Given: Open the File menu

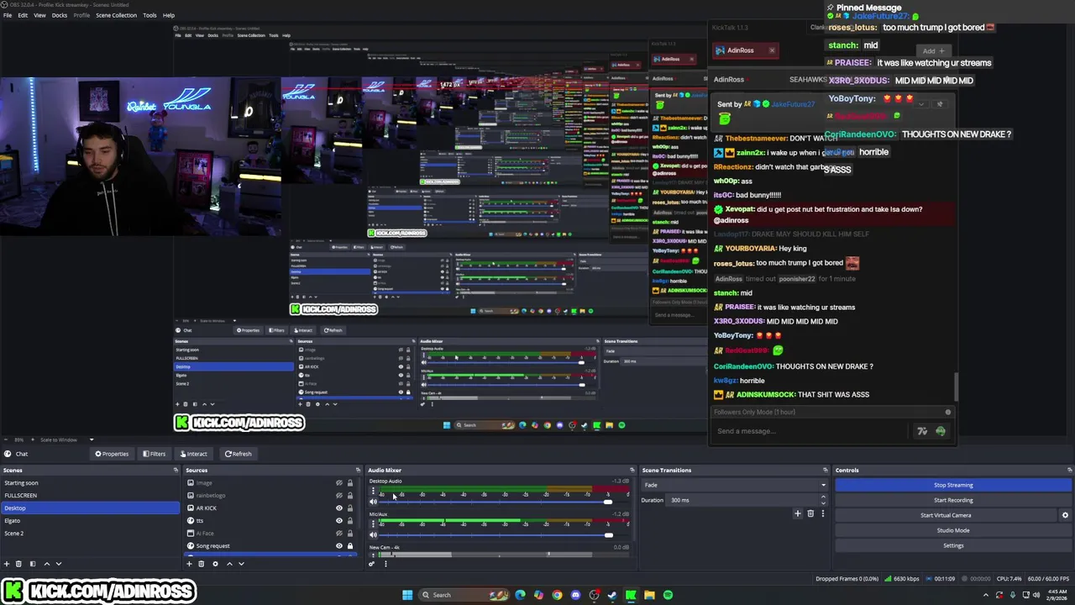Looking at the screenshot, I should (7, 15).
